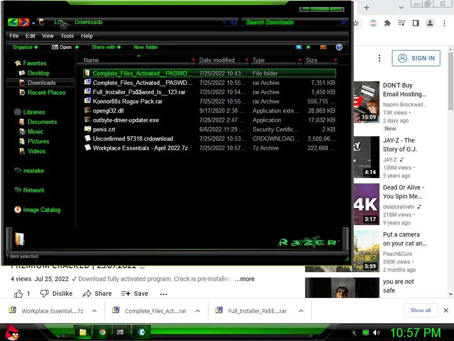Viewport: 454px width, 341px height.
Task: Click the orange Forward arrow in Explorer
Action: tap(24, 22)
